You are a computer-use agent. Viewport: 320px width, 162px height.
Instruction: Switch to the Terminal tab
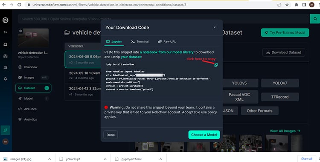tap(140, 42)
